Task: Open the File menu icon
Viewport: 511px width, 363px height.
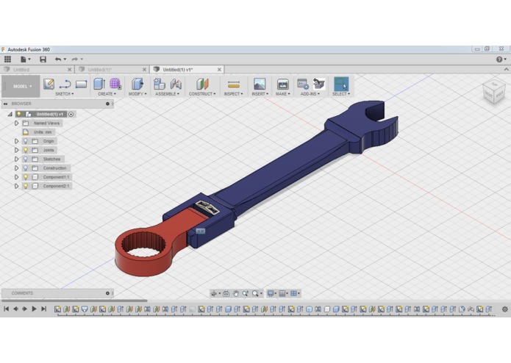Action: (25, 60)
